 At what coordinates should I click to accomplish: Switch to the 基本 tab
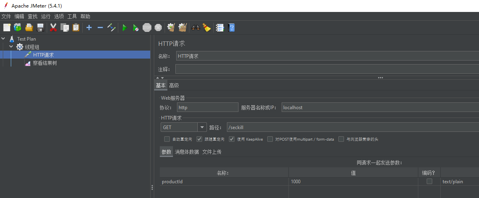click(x=161, y=86)
